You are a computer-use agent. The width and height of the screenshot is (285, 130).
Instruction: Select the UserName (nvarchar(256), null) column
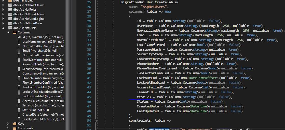coord(43,42)
